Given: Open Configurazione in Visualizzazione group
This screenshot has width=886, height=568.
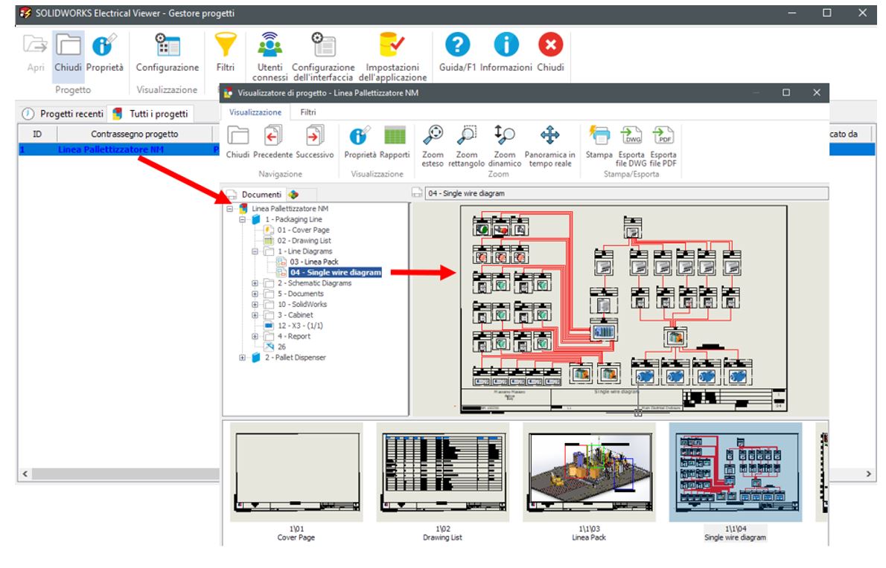Looking at the screenshot, I should 168,53.
